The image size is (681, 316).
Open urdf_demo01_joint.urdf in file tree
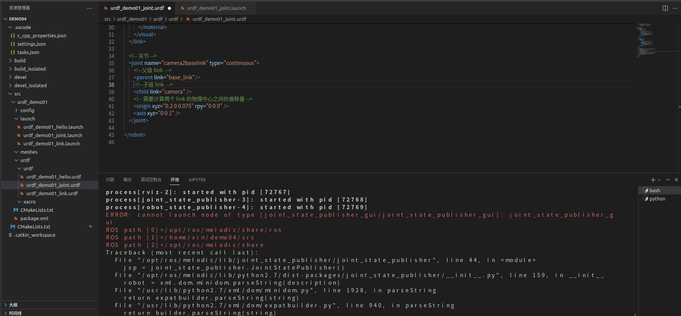(53, 185)
